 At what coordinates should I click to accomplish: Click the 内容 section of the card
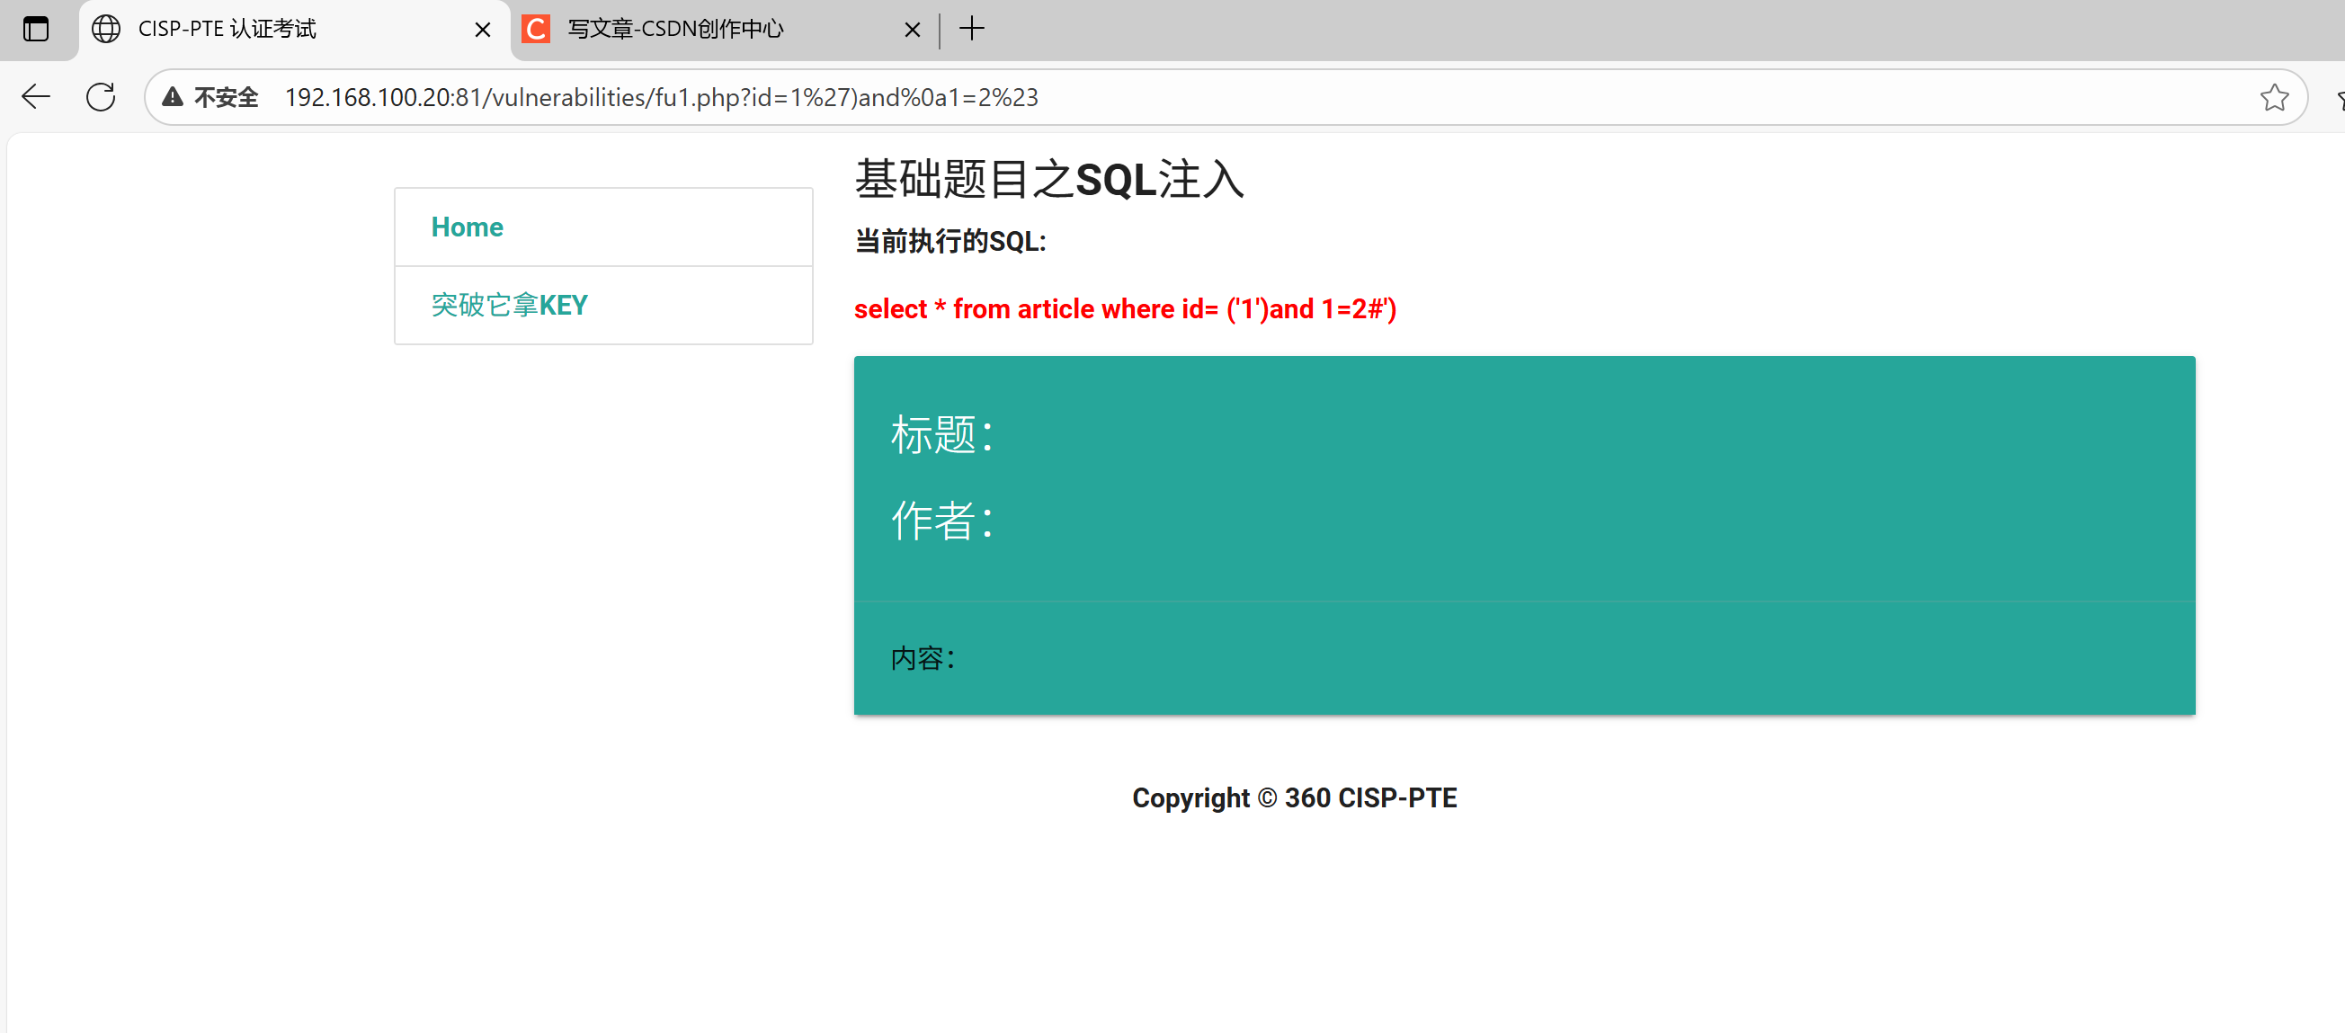click(x=923, y=658)
